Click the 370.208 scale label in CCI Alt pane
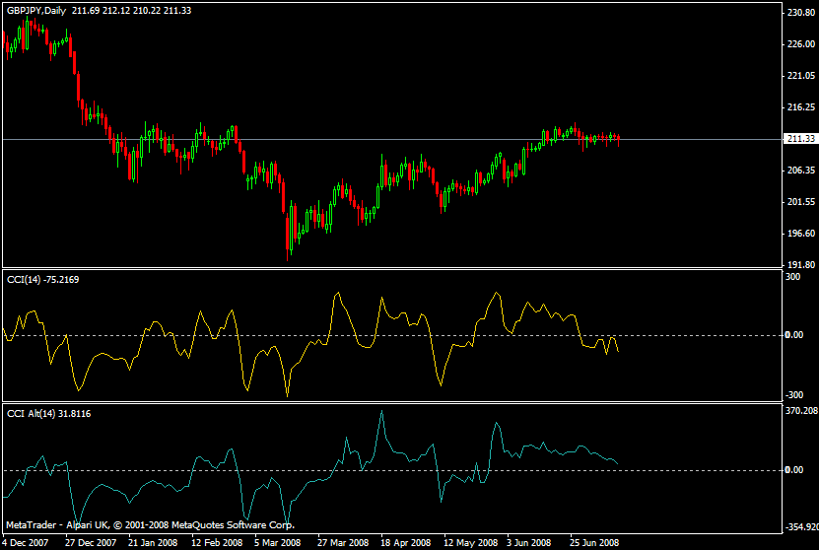 (799, 409)
